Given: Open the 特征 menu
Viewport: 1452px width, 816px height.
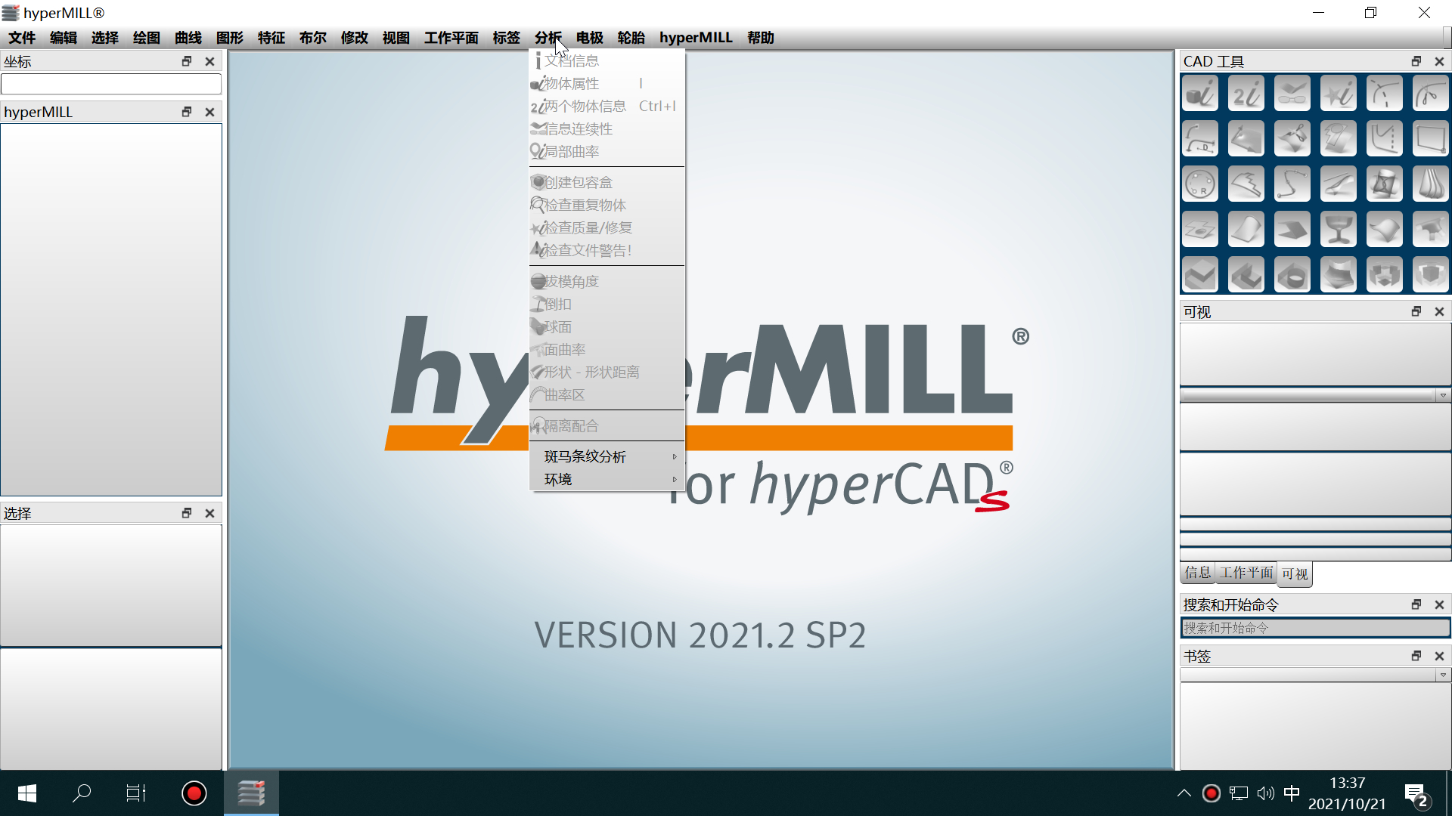Looking at the screenshot, I should [271, 38].
